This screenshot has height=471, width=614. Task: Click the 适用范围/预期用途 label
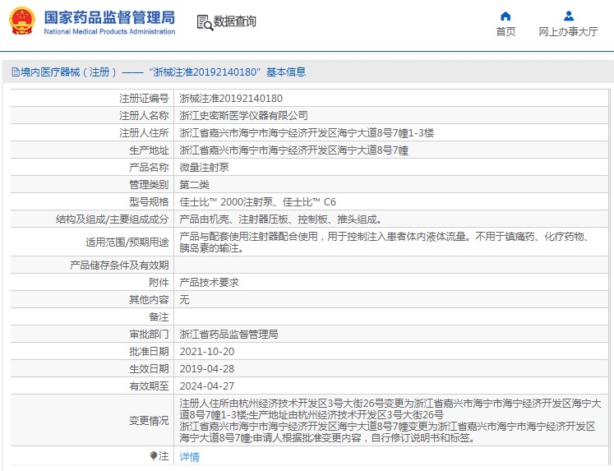[x=127, y=242]
